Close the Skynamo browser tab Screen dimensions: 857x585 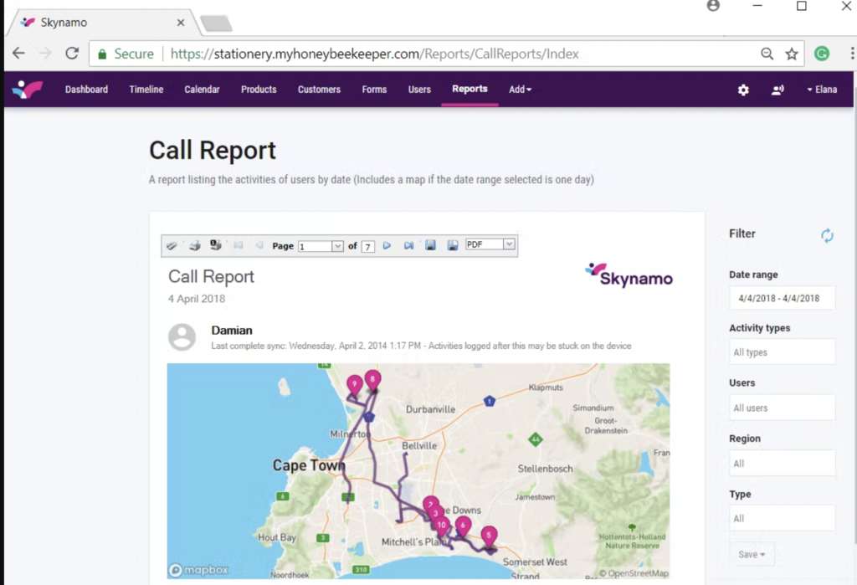[x=181, y=23]
